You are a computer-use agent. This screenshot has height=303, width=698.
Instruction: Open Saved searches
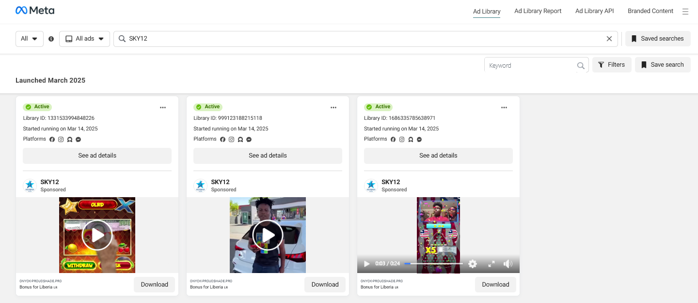point(658,39)
